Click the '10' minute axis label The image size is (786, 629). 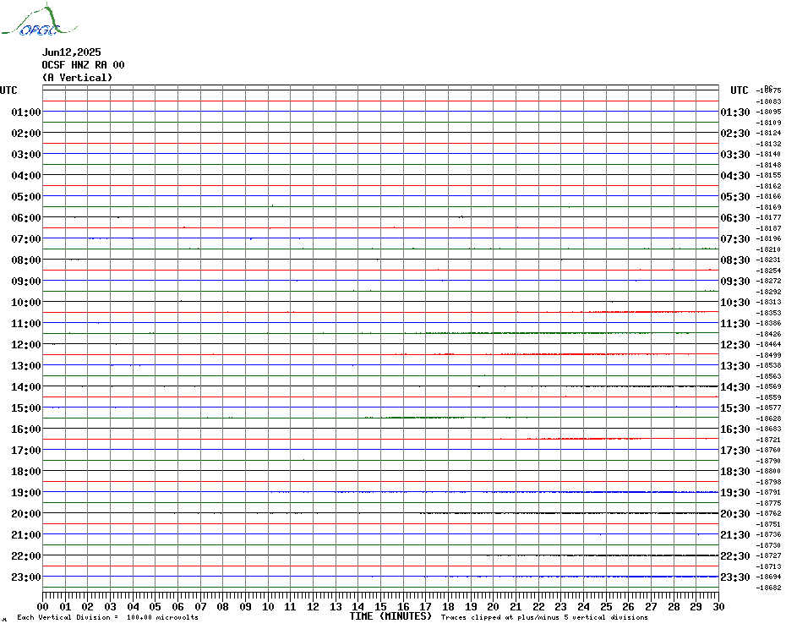point(268,607)
